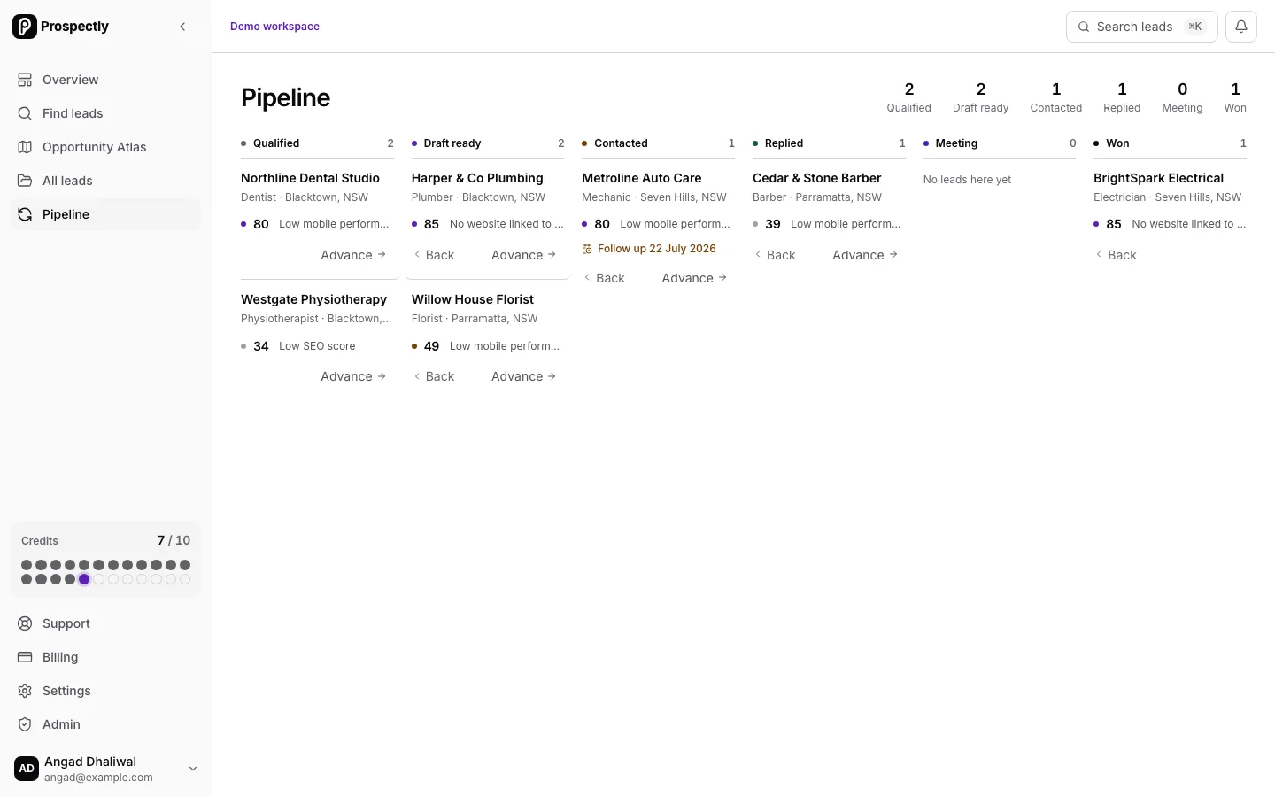Click the Pipeline refresh icon
This screenshot has width=1275, height=797.
coord(25,214)
